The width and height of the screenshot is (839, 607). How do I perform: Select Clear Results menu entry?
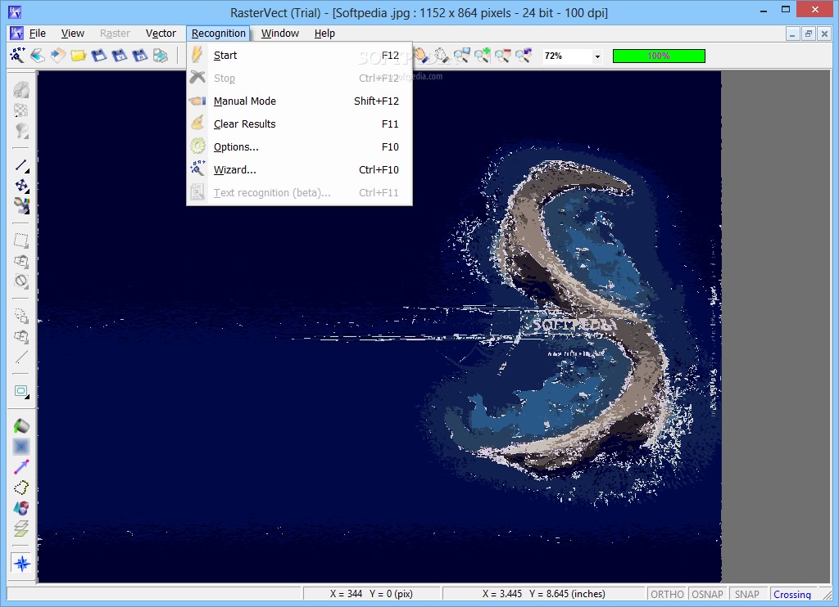pos(300,124)
